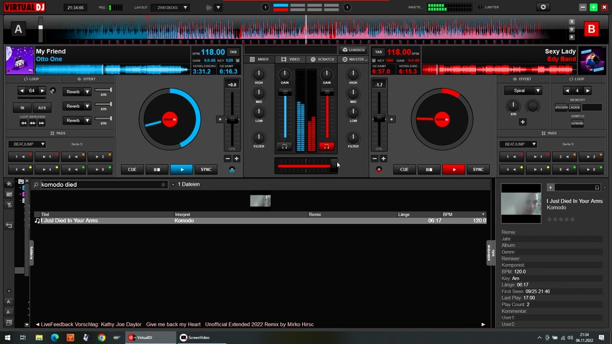
Task: Click Windows Start button
Action: pyautogui.click(x=8, y=338)
